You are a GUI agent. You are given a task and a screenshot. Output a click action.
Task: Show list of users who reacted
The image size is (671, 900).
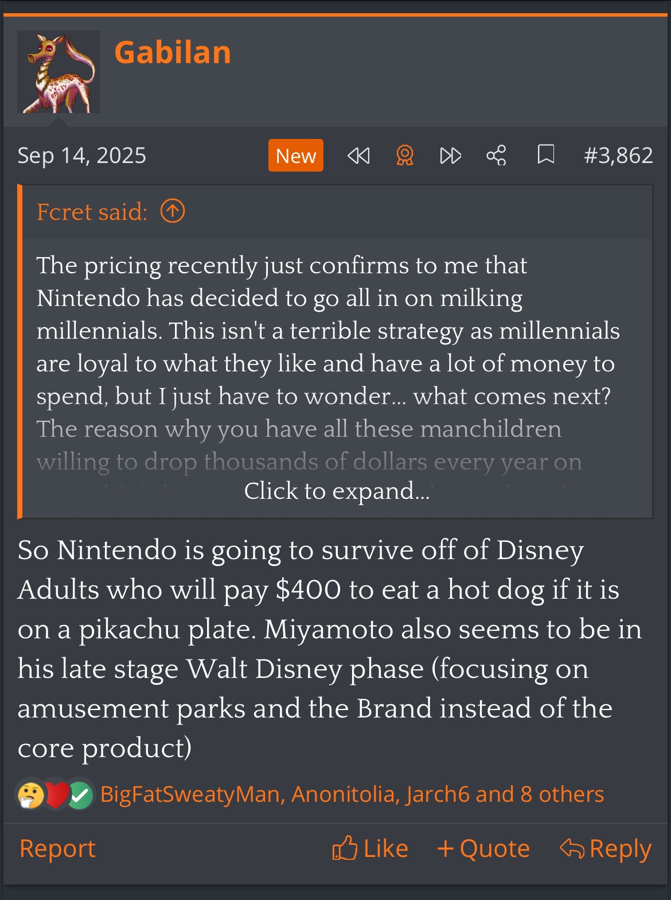[352, 794]
